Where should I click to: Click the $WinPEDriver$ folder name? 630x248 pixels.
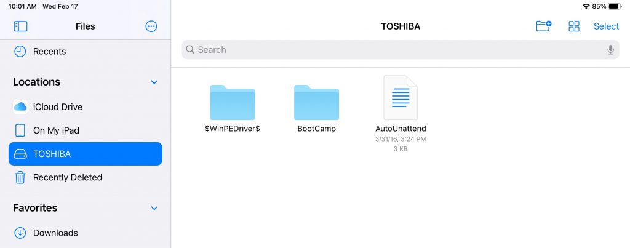(232, 129)
